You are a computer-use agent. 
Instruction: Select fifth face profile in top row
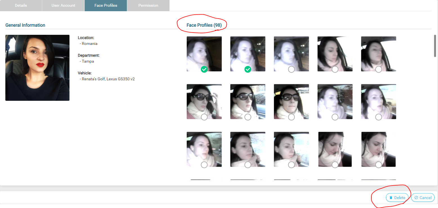[x=379, y=69]
